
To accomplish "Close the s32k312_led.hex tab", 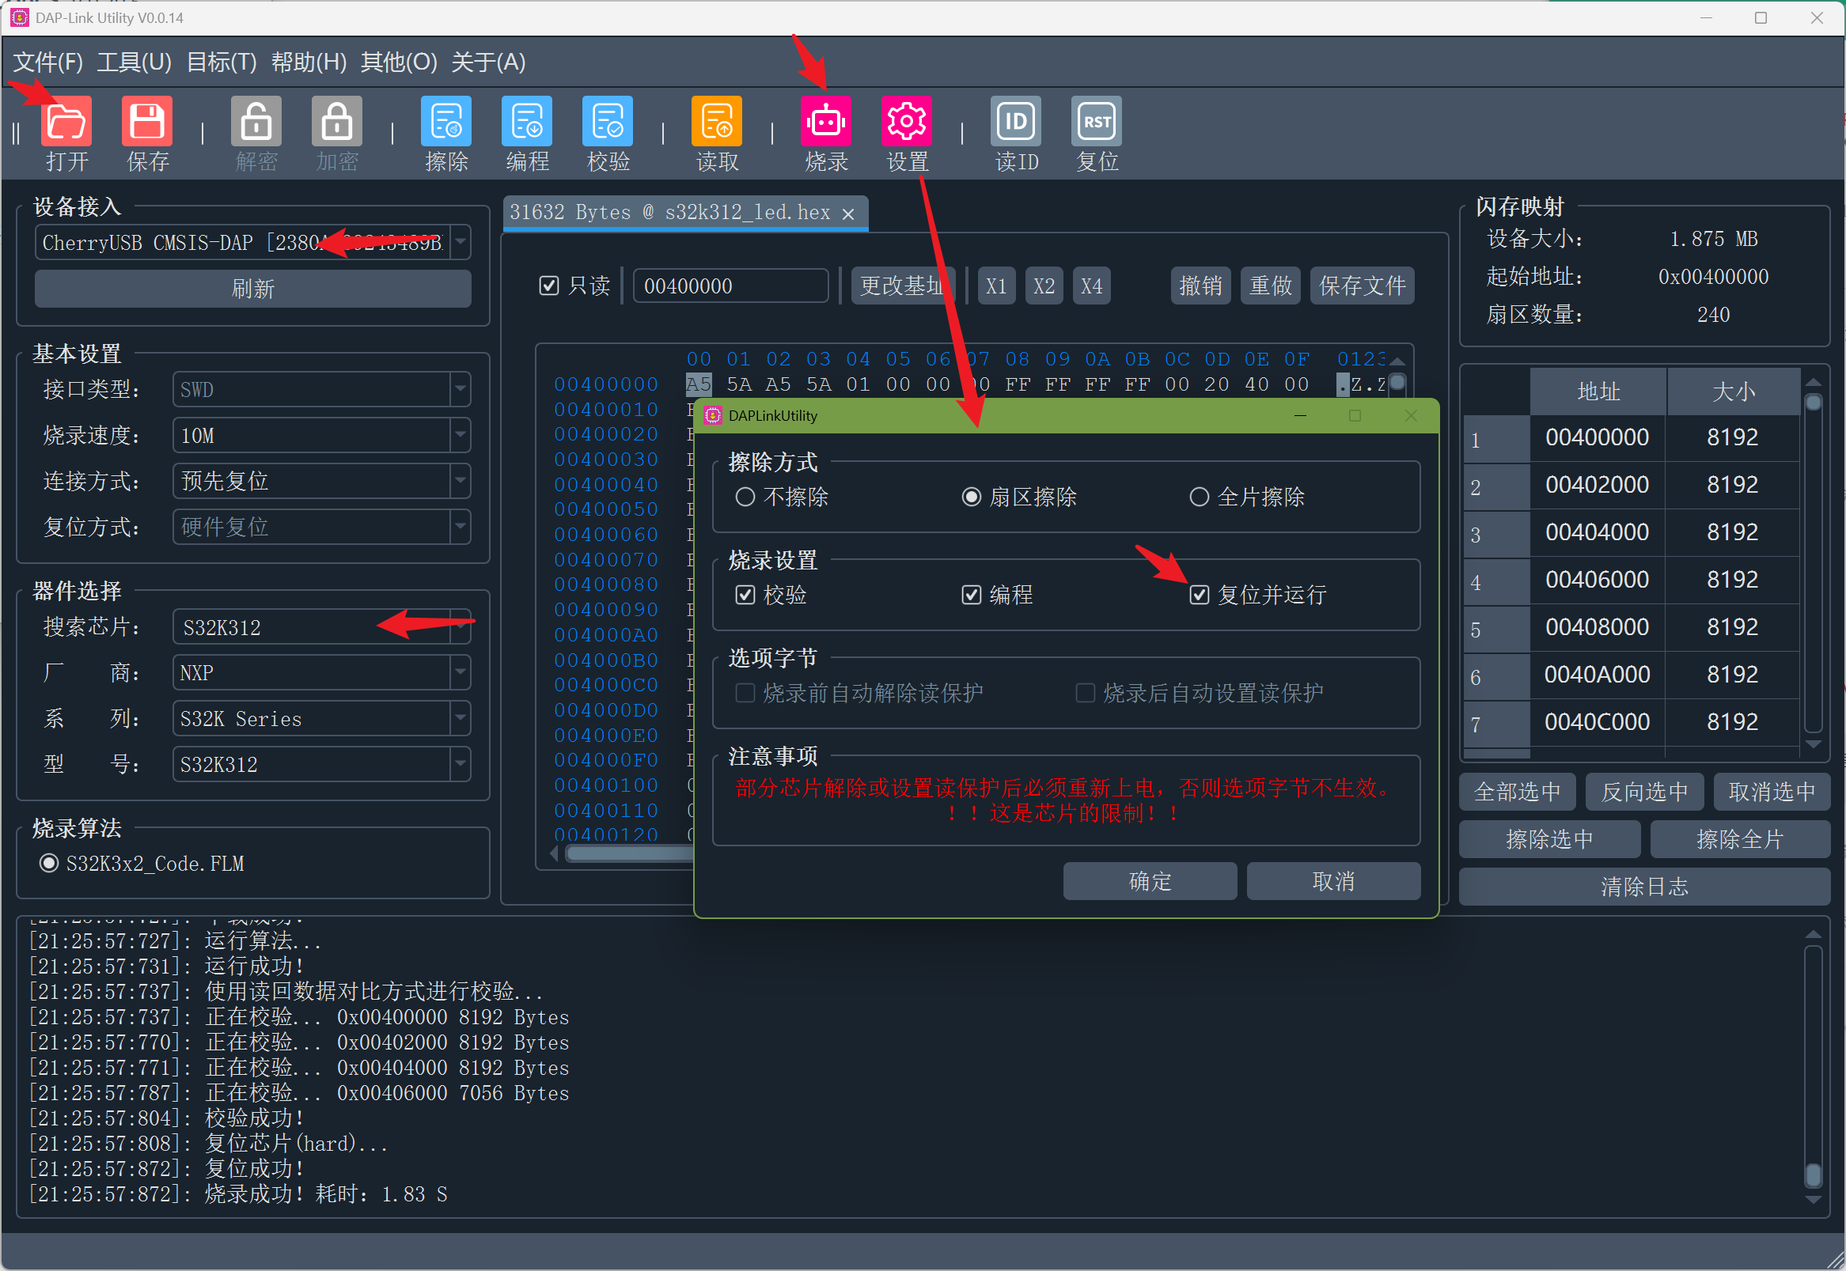I will click(847, 214).
